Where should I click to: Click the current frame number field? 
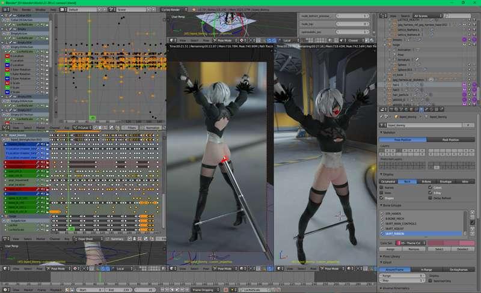145,289
